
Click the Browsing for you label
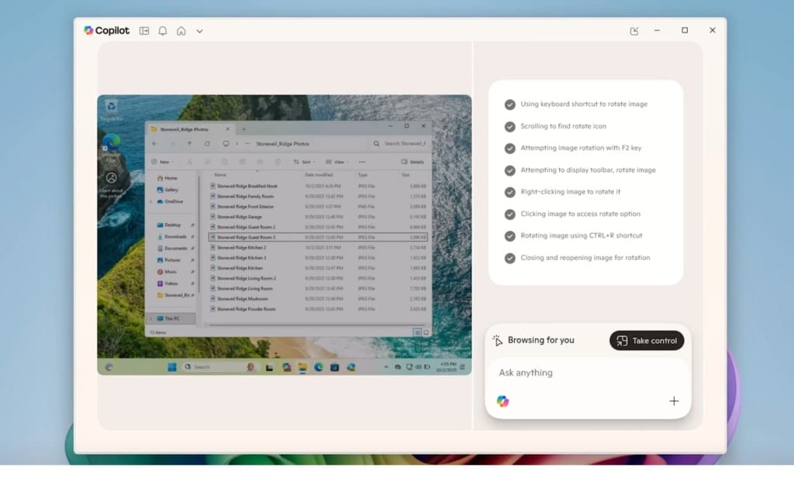[540, 341]
